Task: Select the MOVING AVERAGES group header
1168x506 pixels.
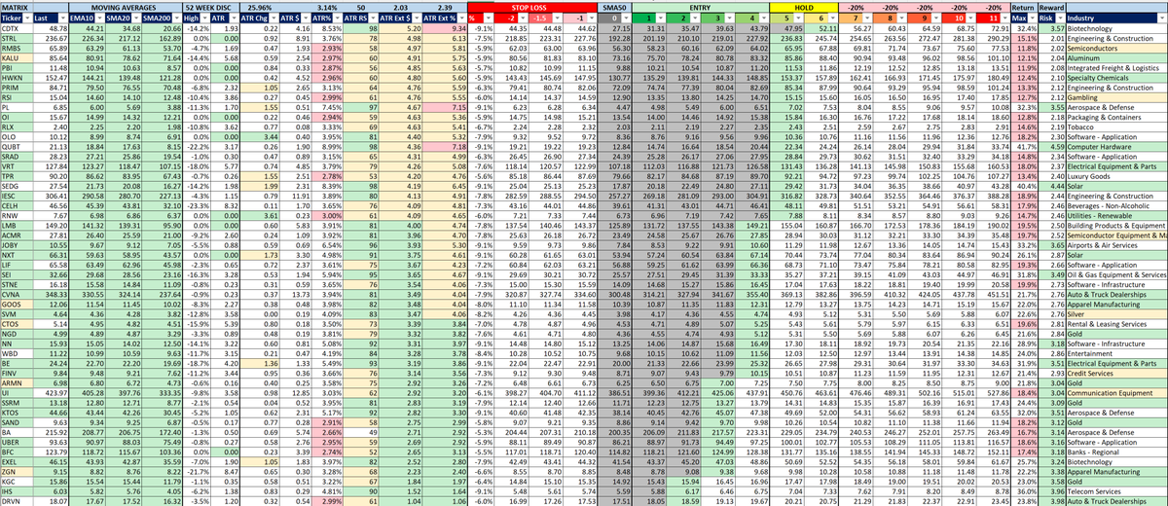Action: 124,8
